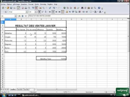Toggle Merge Cells icon

click(x=63, y=12)
